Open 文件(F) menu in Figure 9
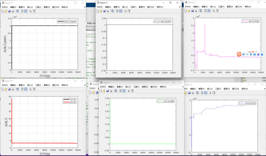Viewport: 266px width, 156px height. tap(5, 7)
